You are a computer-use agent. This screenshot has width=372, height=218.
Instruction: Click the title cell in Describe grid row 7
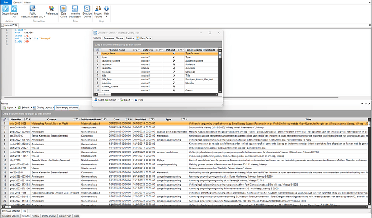pyautogui.click(x=121, y=76)
